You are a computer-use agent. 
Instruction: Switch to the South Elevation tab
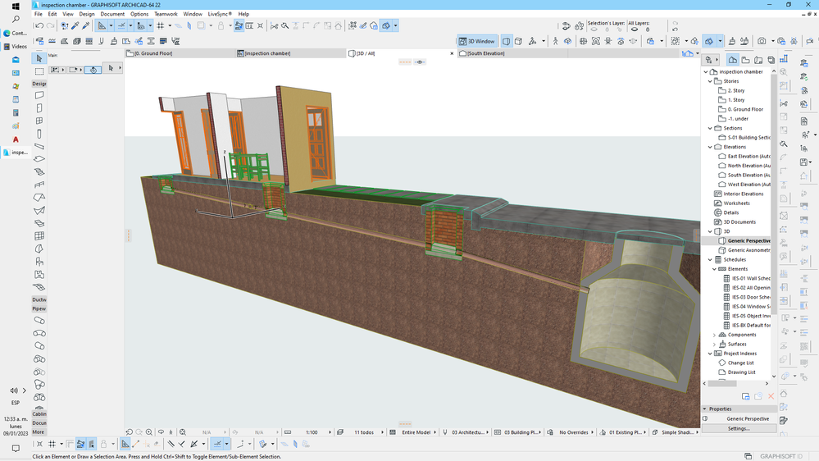point(485,53)
